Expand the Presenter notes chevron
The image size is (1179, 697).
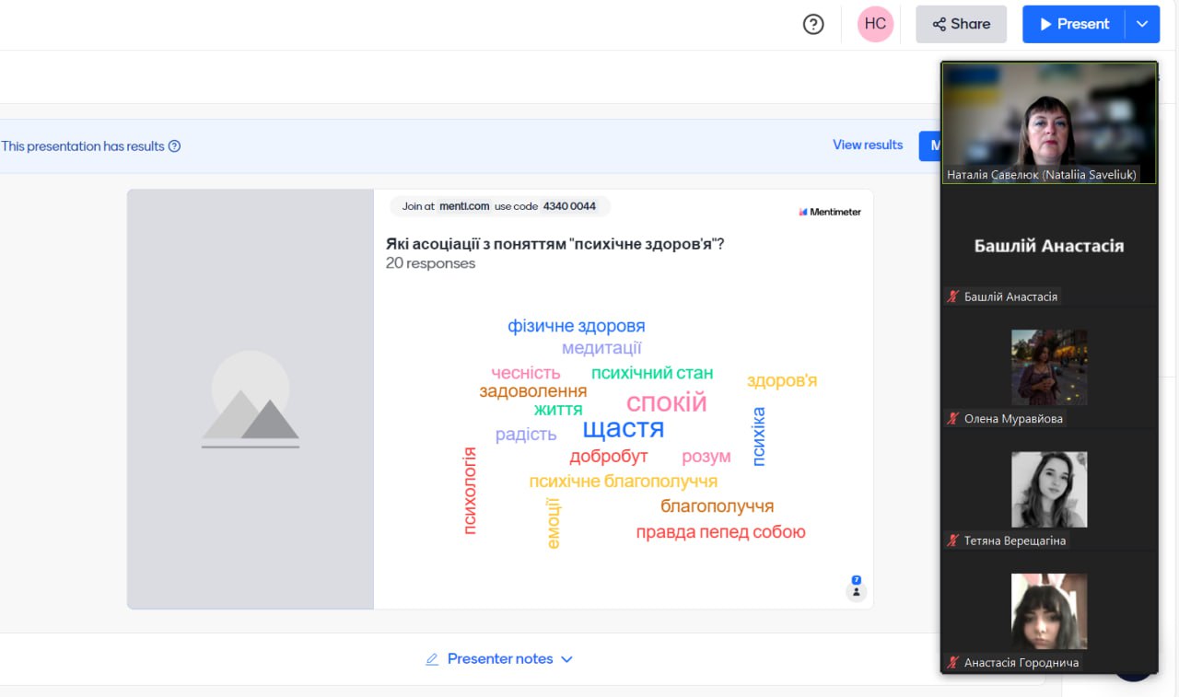coord(566,659)
